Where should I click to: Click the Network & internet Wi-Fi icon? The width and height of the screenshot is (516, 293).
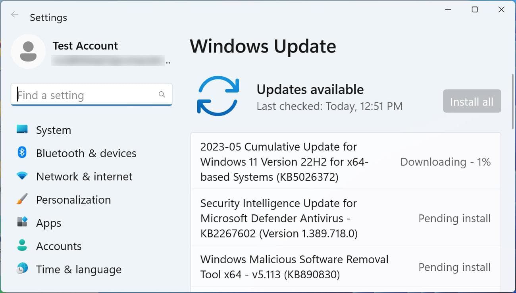23,176
